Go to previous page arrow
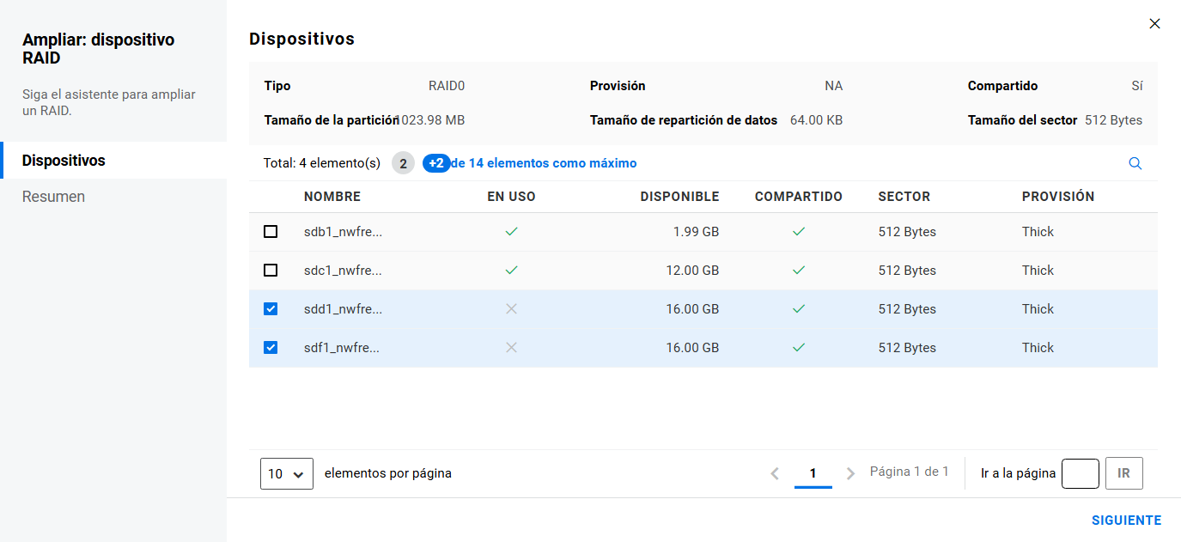Image resolution: width=1181 pixels, height=542 pixels. point(775,473)
